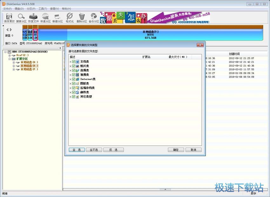Image resolution: width=270 pixels, height=197 pixels.
Task: Click the 文档类 Word document icon
Action: pyautogui.click(x=78, y=62)
